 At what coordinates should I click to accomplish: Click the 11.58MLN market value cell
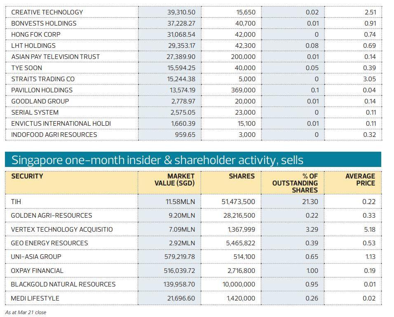click(x=180, y=202)
